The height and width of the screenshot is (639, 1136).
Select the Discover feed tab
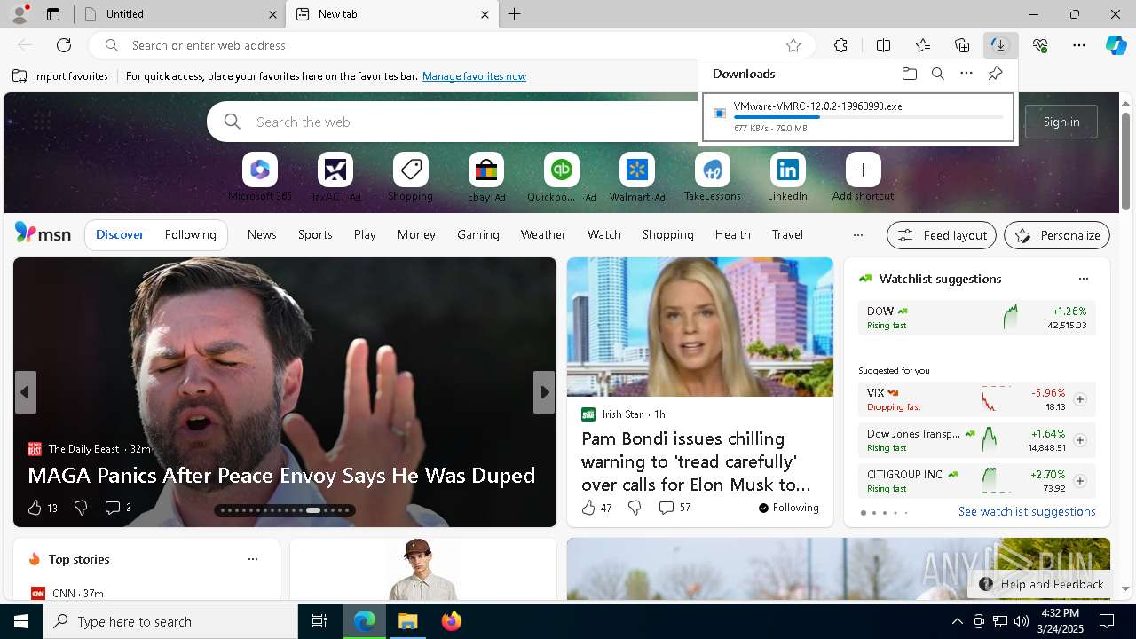click(x=120, y=235)
